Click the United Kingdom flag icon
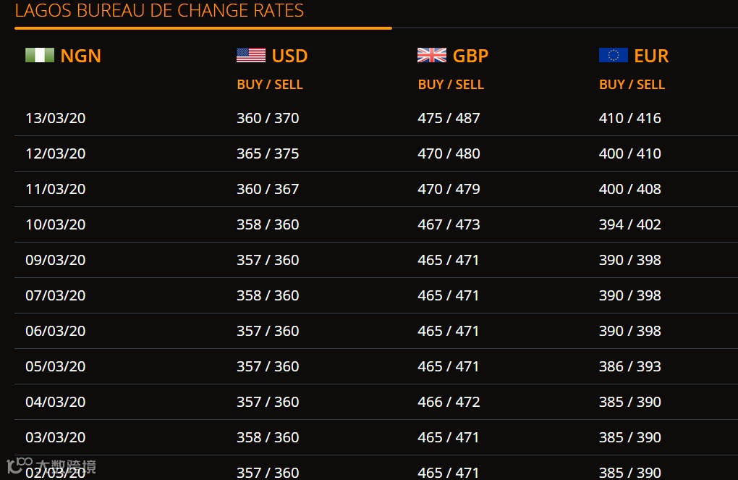 pyautogui.click(x=432, y=56)
